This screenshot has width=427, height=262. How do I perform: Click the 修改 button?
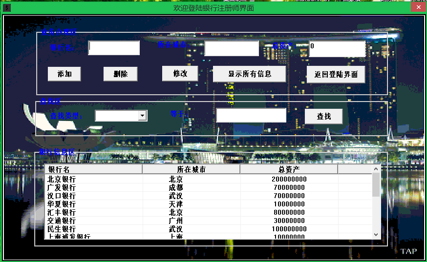point(180,74)
